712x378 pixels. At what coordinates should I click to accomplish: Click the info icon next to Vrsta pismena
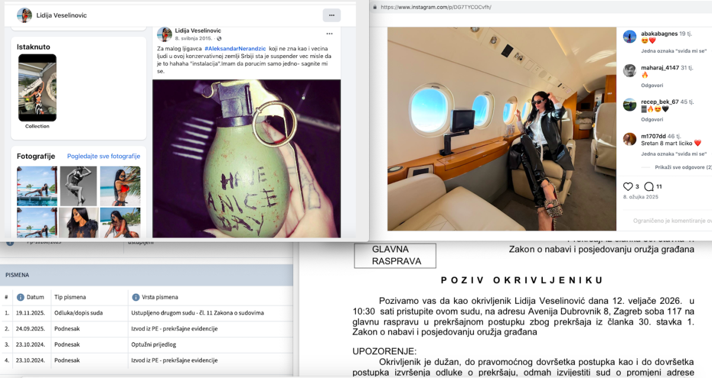[136, 297]
